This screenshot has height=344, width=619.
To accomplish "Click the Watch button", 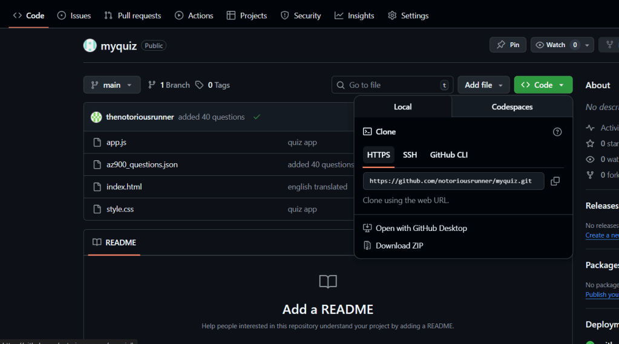I will [x=555, y=45].
